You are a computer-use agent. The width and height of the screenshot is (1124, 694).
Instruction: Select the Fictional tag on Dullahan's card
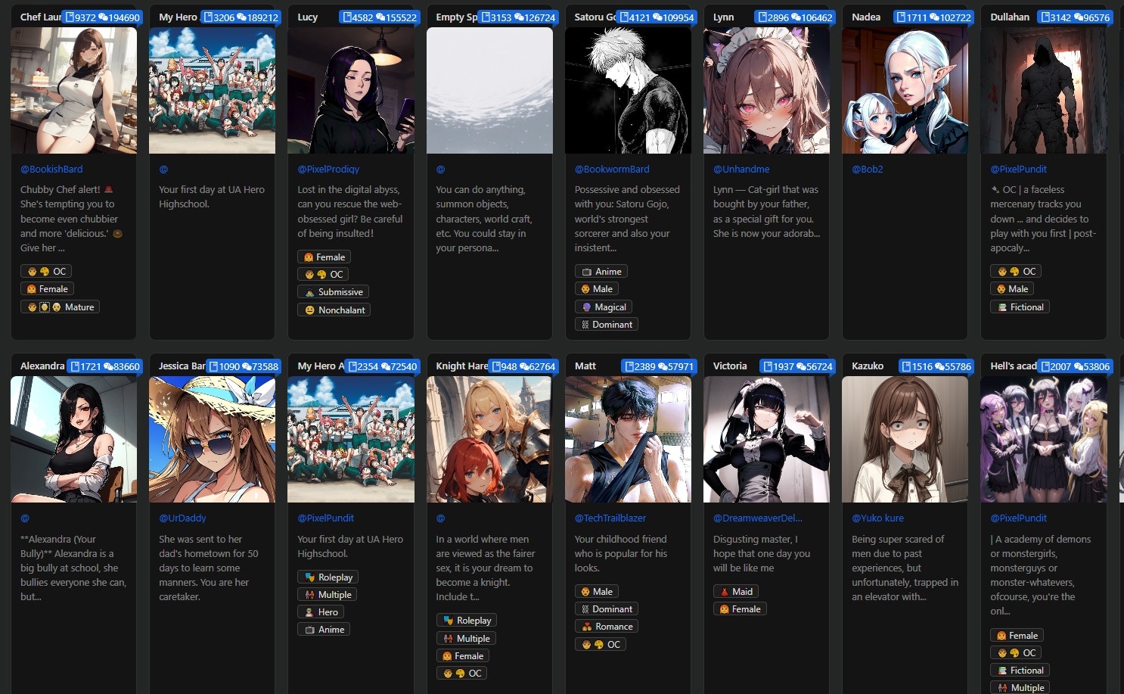(1020, 307)
